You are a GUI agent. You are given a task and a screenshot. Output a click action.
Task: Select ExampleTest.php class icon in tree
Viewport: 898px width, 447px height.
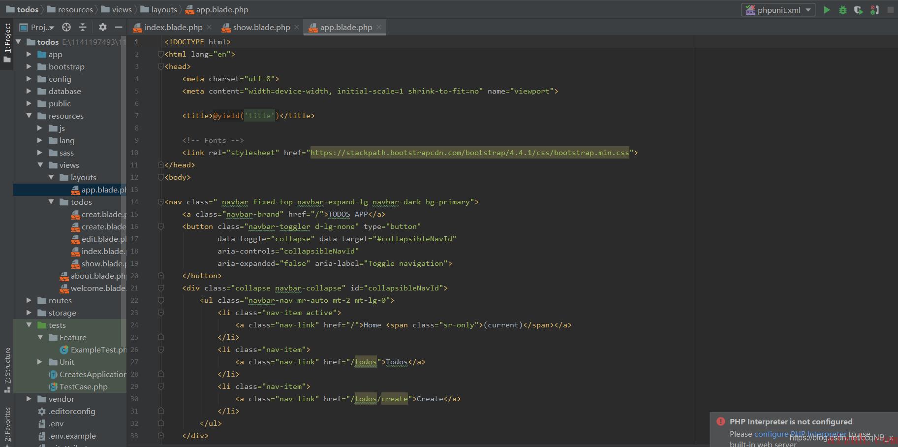[64, 350]
